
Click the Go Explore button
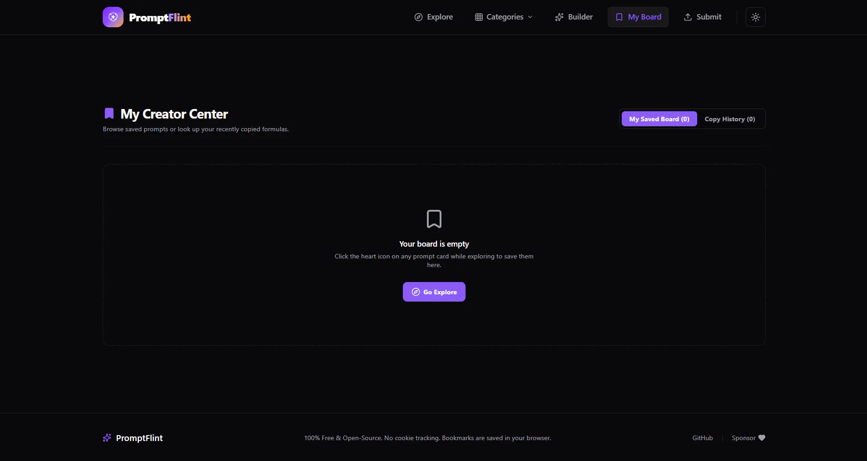point(434,292)
